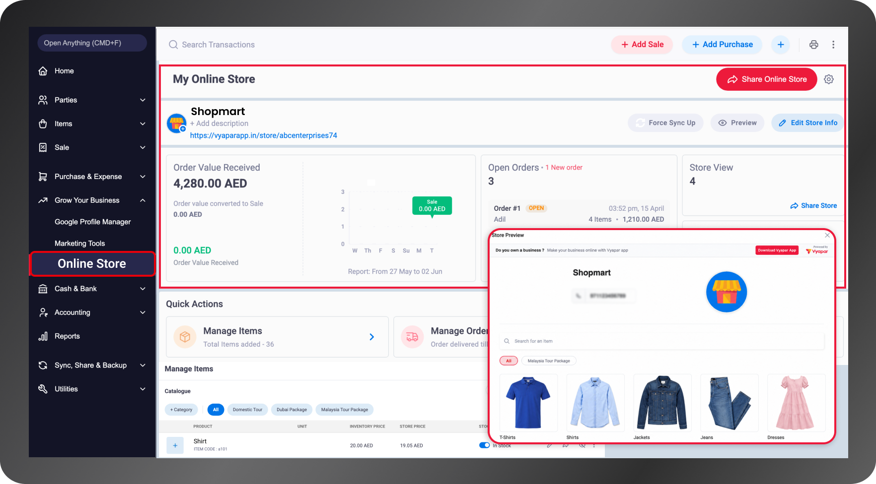Click the printer icon
Viewport: 876px width, 484px height.
click(813, 45)
